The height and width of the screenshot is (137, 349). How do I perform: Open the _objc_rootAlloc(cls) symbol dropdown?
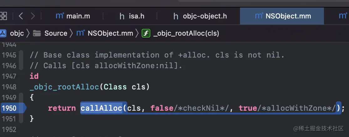186,33
